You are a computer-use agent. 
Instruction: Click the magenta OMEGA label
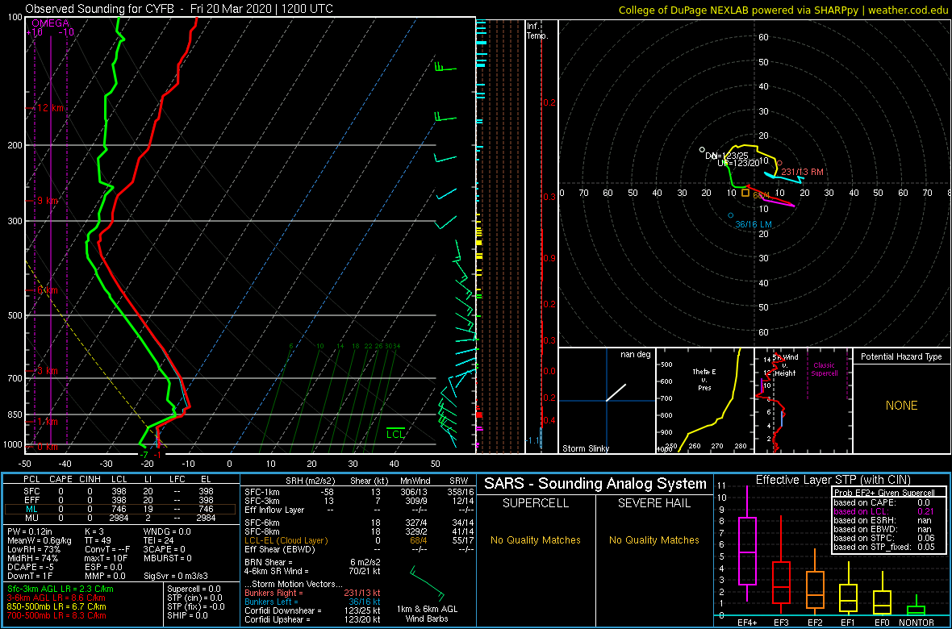click(x=50, y=23)
